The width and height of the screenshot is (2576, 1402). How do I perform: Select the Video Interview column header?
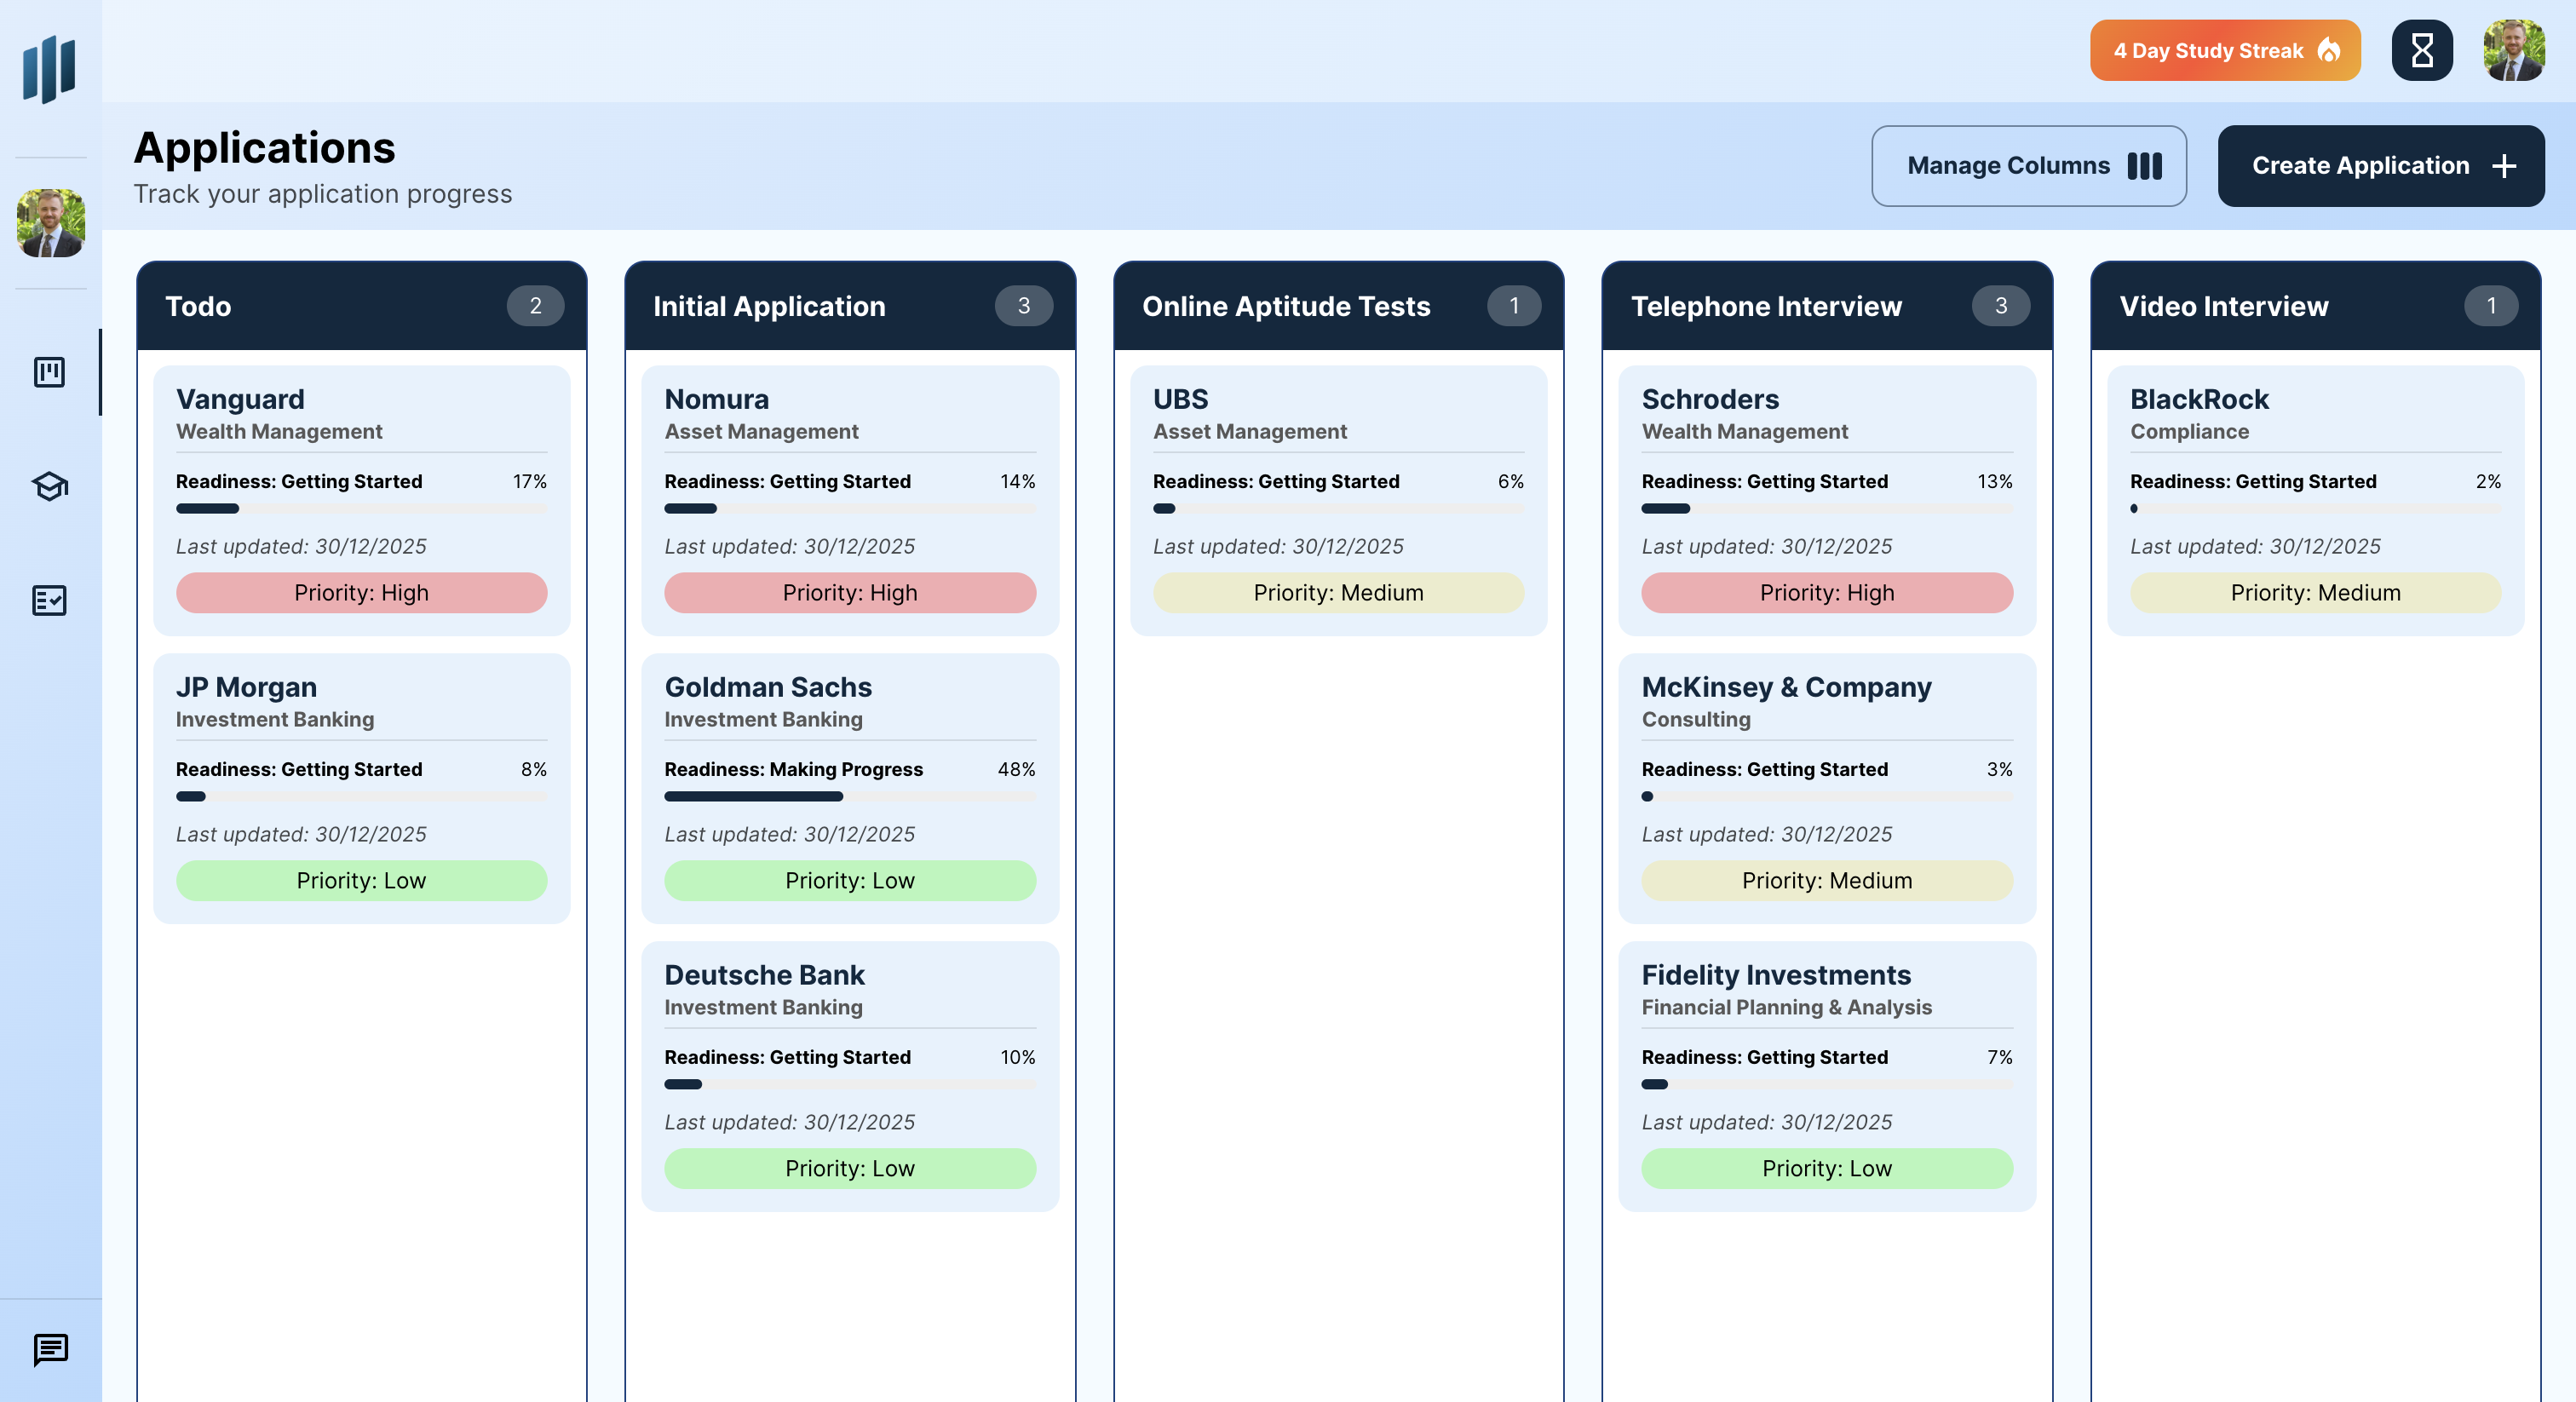[x=2224, y=306]
